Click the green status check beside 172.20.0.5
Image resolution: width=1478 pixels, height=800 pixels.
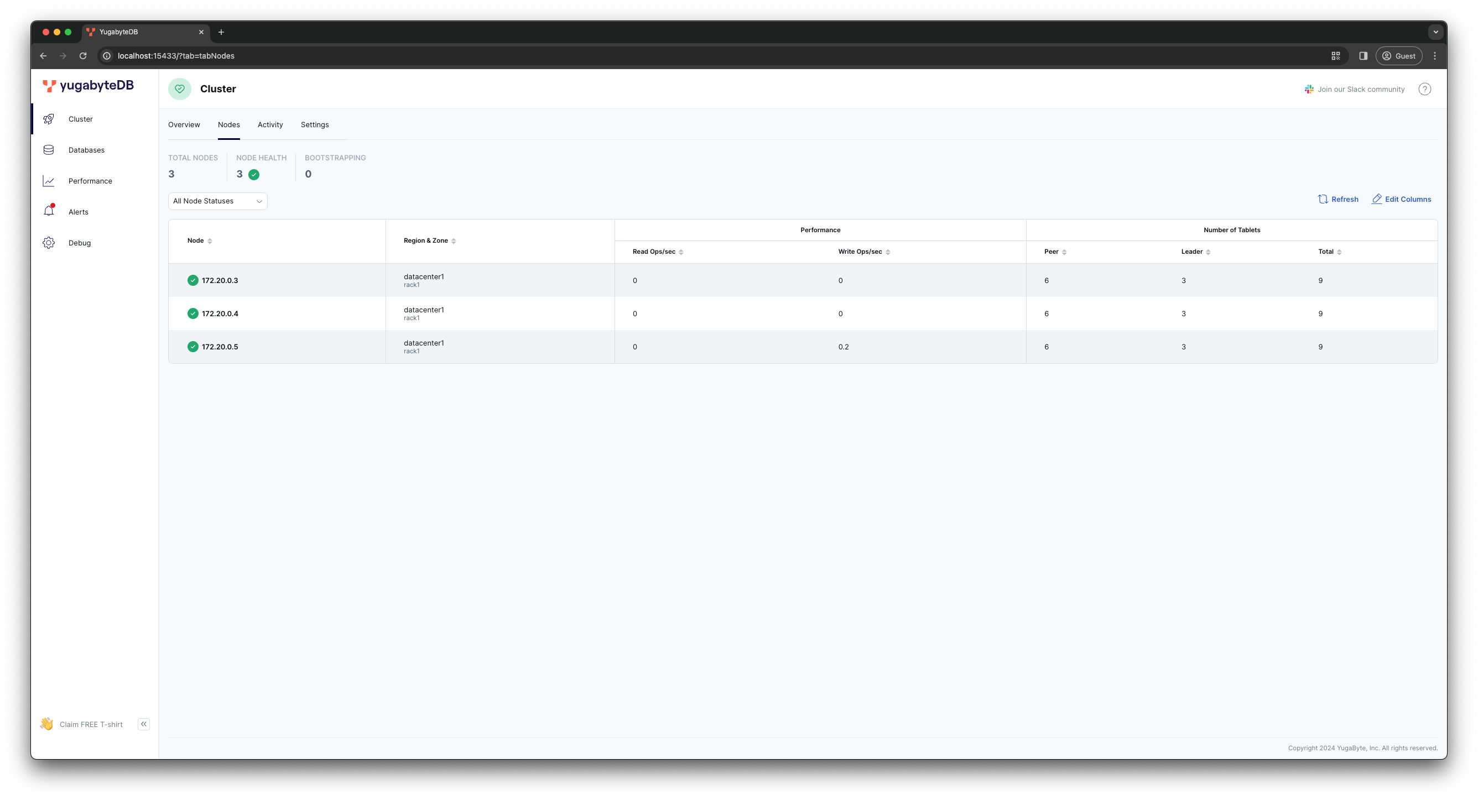[x=192, y=347]
